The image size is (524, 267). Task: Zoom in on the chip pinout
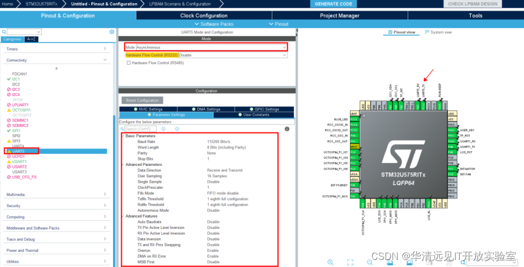tap(330, 262)
